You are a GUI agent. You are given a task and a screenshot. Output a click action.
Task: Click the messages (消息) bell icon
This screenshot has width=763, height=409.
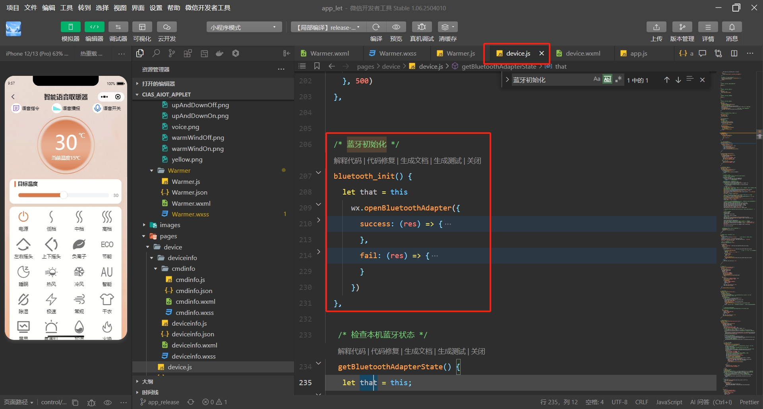coord(732,27)
